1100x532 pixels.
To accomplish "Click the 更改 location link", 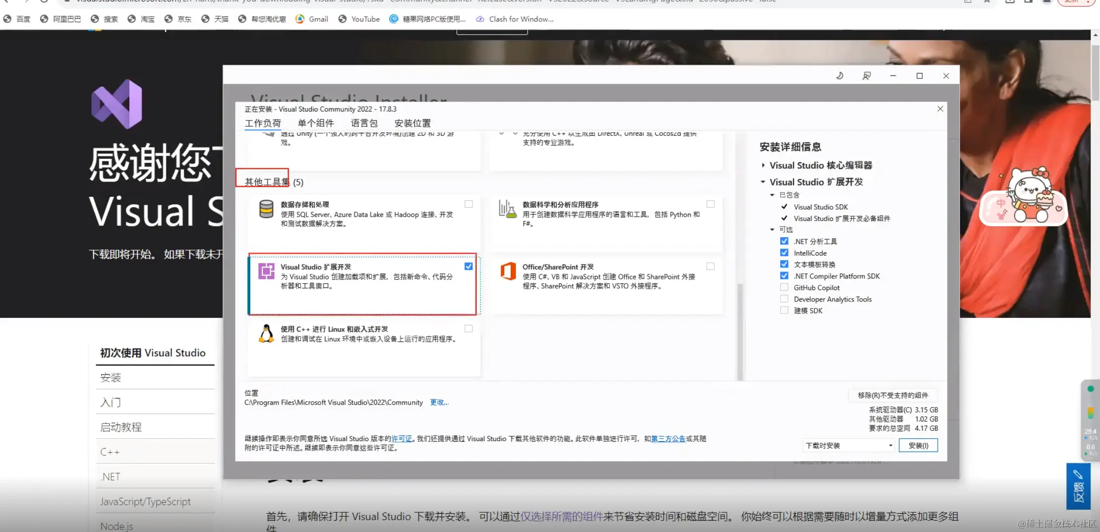I will tap(439, 402).
